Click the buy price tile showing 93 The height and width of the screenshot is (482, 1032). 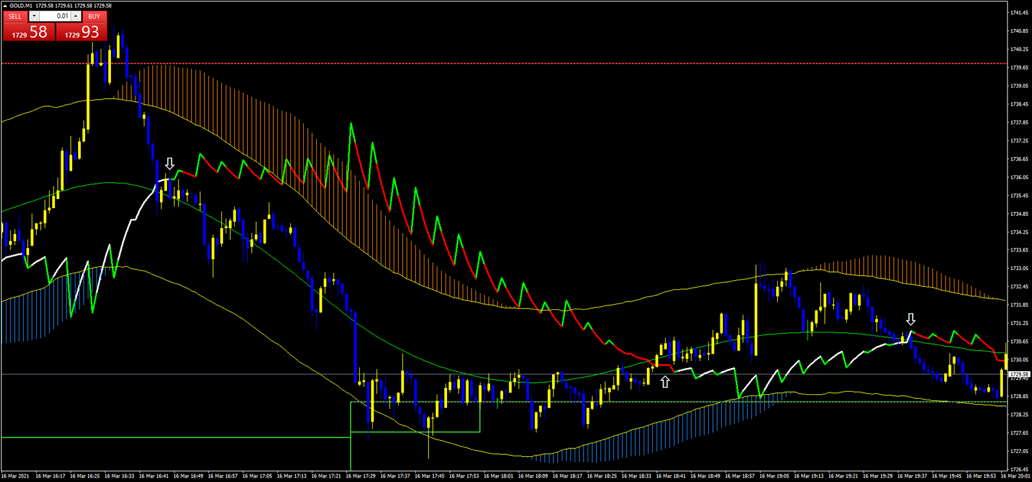click(x=81, y=32)
